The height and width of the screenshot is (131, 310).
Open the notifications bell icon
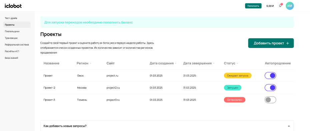[x=280, y=6]
